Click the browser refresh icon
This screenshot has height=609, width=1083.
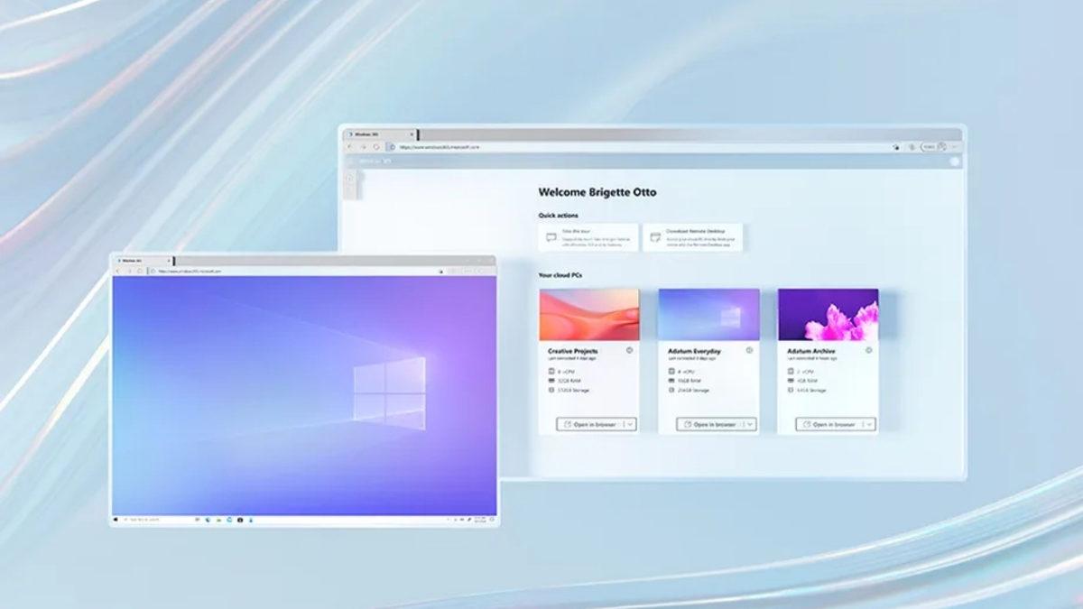pyautogui.click(x=375, y=146)
